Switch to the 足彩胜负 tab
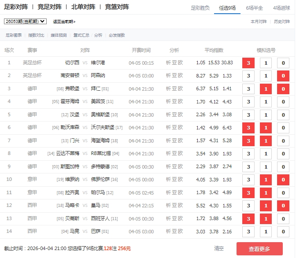This screenshot has height=258, width=296. click(200, 7)
